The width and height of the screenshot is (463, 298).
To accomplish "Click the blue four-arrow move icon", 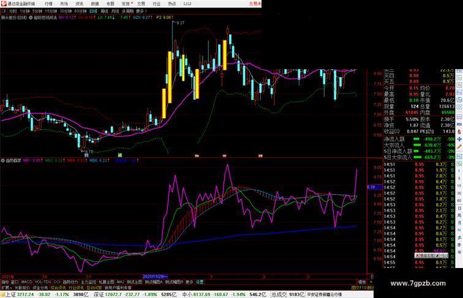I will tap(459, 139).
